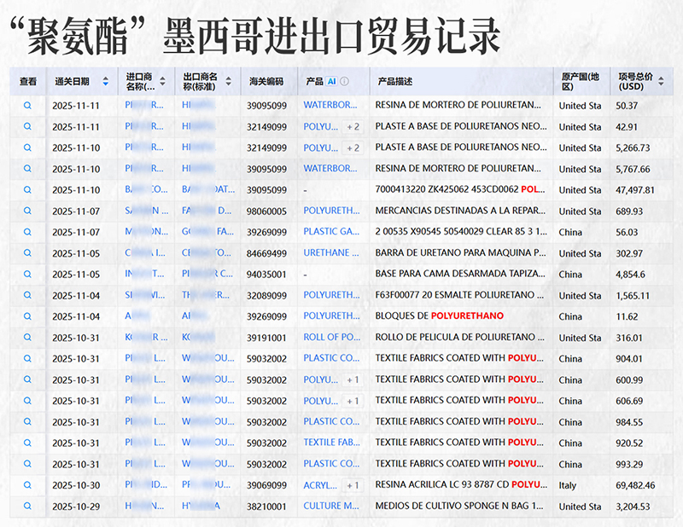Screen dimensions: 683x527
Task: Sort by 进口商名称 column
Action: pyautogui.click(x=163, y=82)
